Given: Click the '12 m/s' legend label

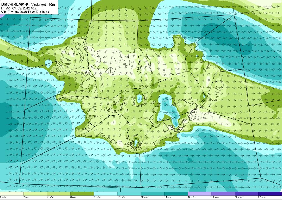Looking at the screenshot, I should click(145, 197).
